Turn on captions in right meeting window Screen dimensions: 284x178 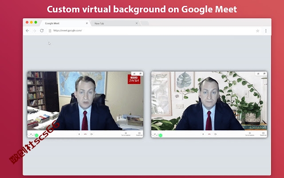point(250,134)
